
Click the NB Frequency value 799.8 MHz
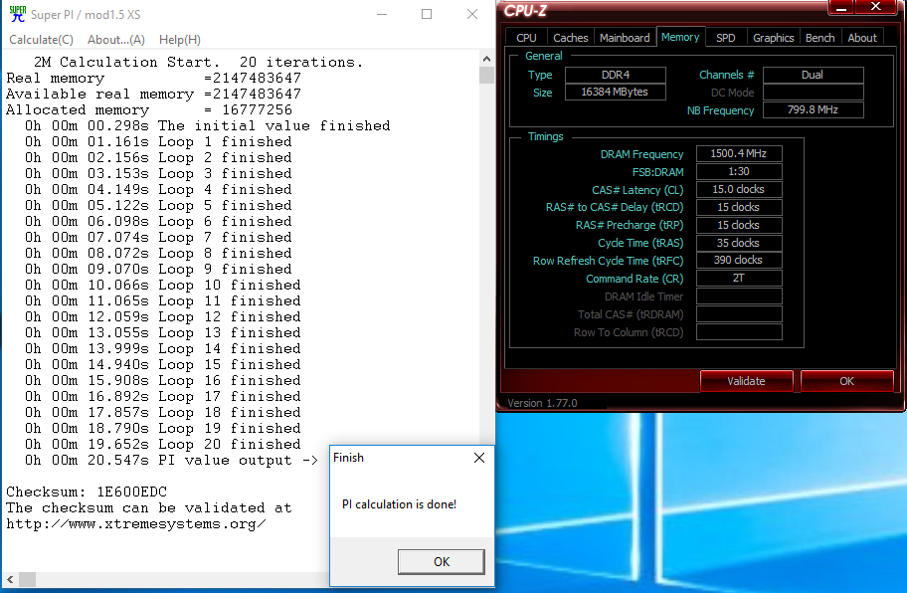coord(814,109)
